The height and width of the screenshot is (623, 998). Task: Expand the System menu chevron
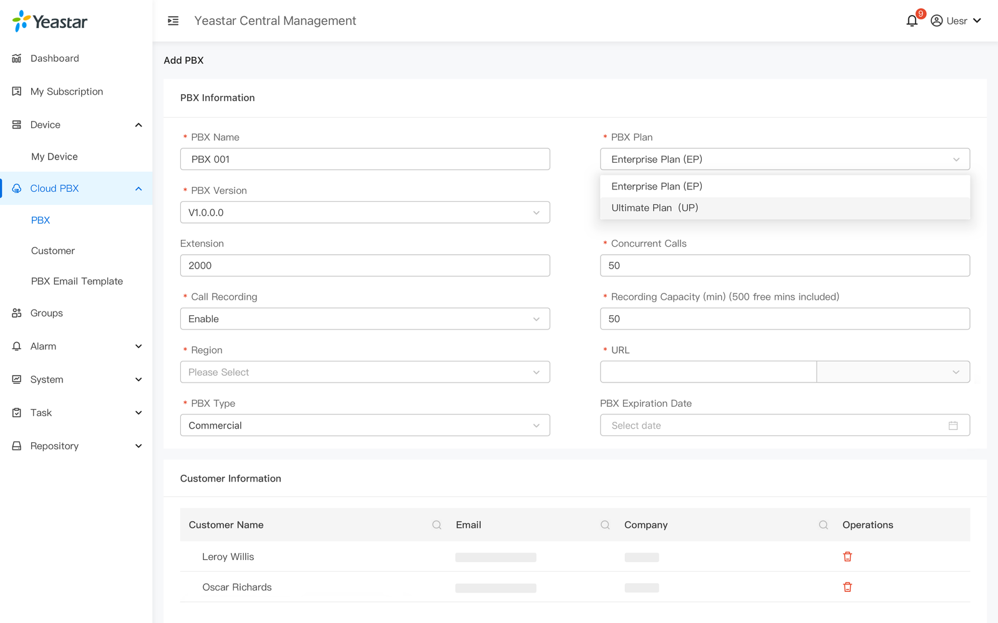(x=138, y=379)
